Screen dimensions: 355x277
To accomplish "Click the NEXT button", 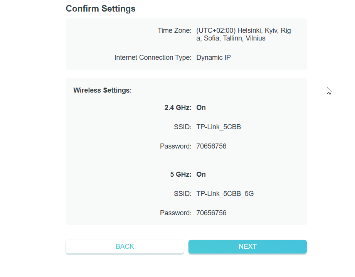I will (247, 247).
